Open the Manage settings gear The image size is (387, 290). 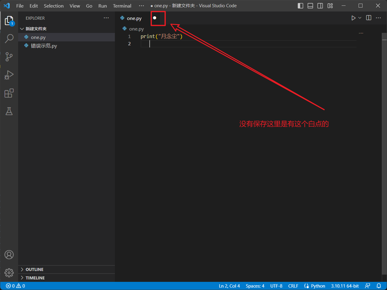pos(9,273)
